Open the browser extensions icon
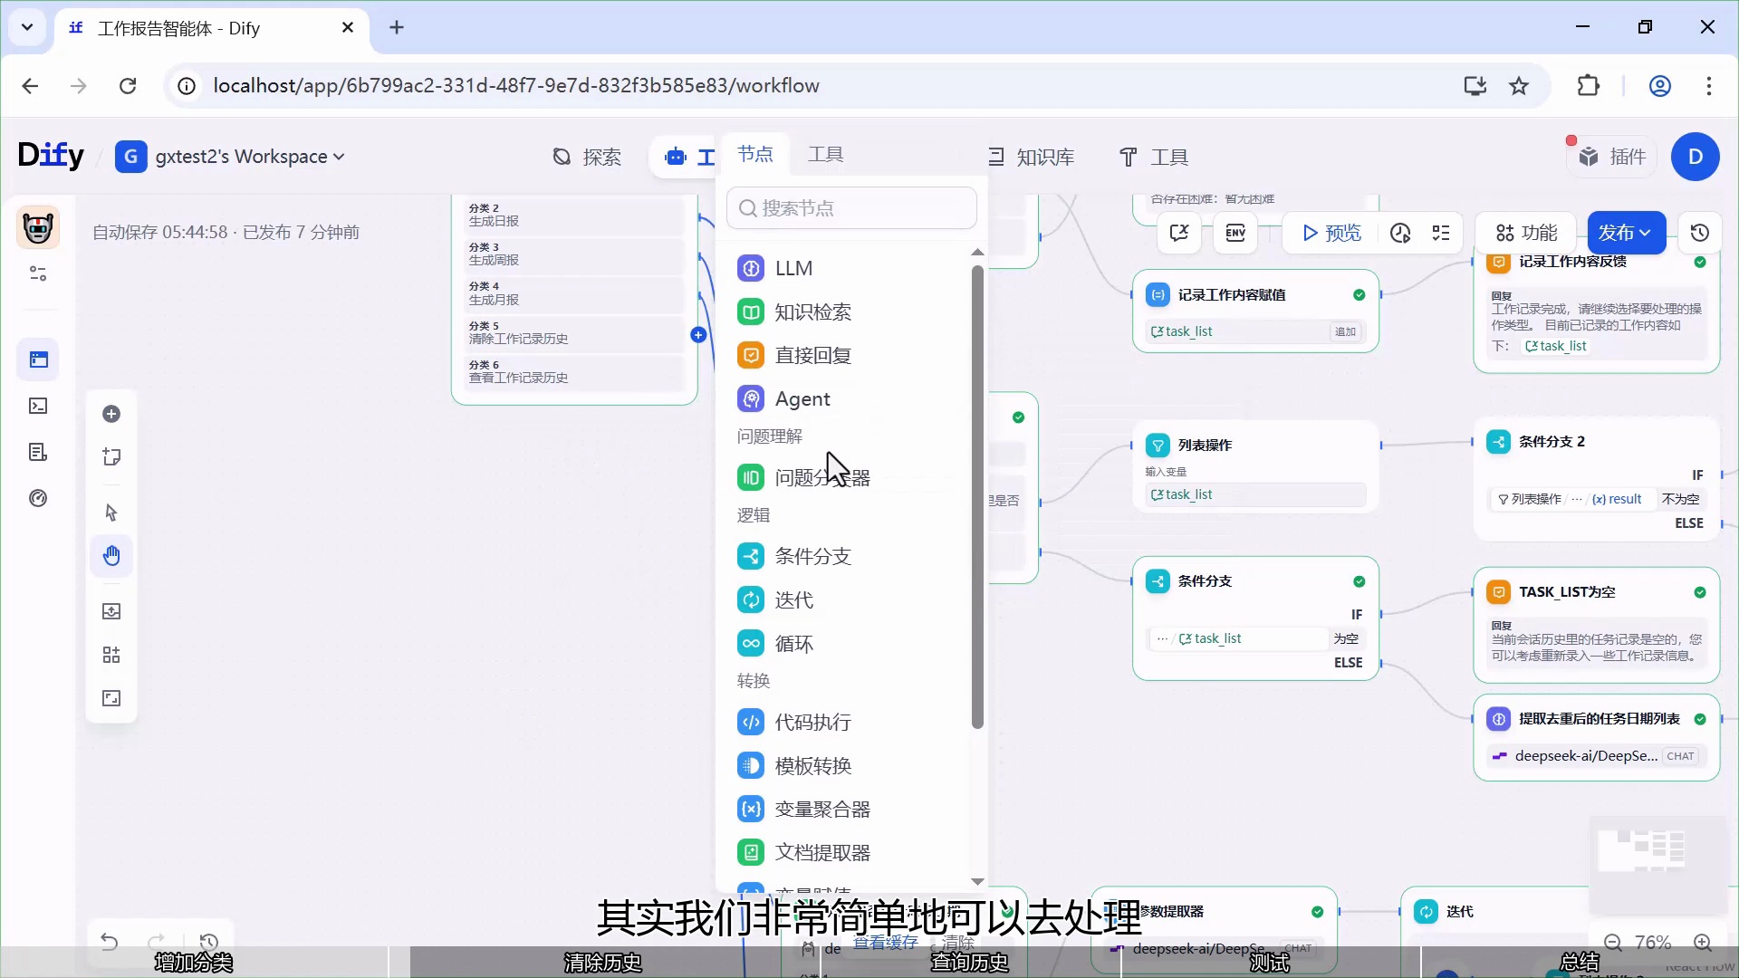Screen dimensions: 1739x978 1589,86
